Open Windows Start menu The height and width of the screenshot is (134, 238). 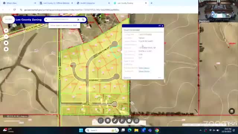point(81,130)
